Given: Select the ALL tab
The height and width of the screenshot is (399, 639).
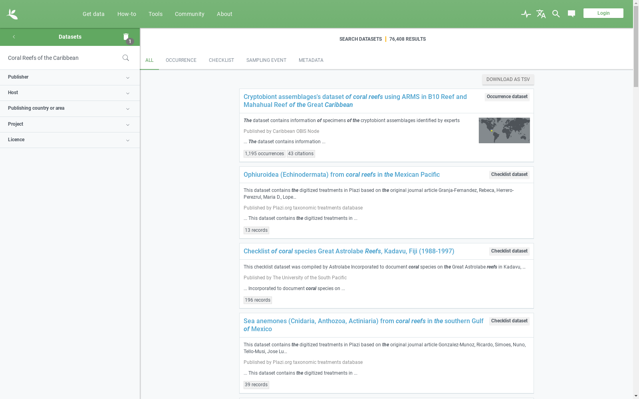Looking at the screenshot, I should pyautogui.click(x=149, y=60).
